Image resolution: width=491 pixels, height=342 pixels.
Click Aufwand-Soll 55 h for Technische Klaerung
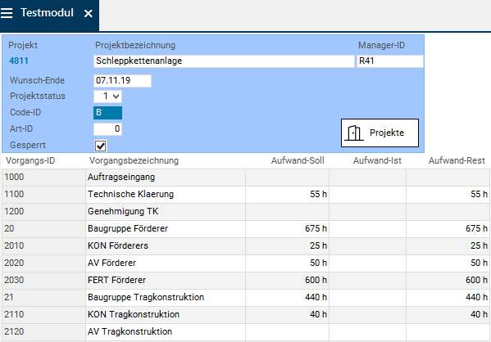[288, 195]
